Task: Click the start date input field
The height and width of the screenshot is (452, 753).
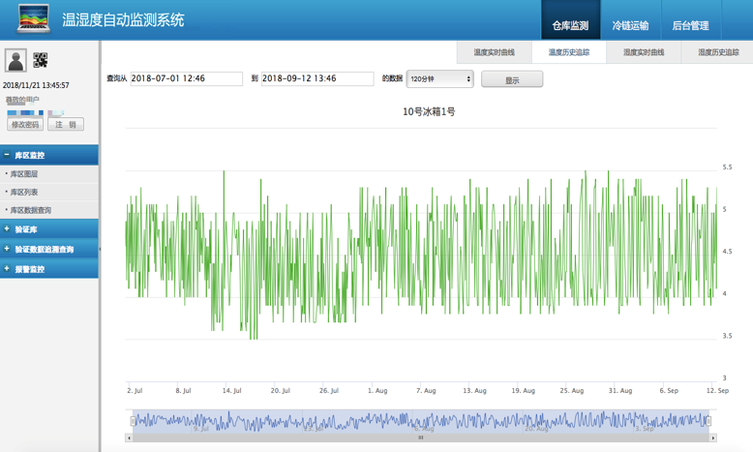Action: pyautogui.click(x=186, y=79)
